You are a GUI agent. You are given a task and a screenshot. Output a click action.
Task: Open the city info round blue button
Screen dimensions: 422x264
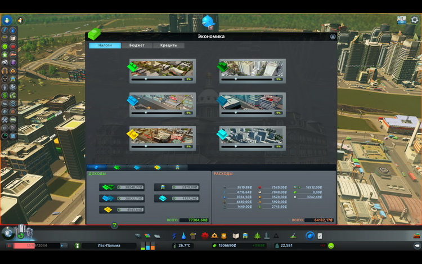tap(7, 20)
